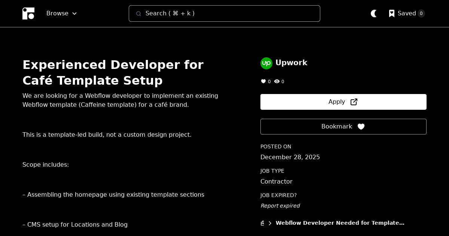
Task: Click inside the search input field
Action: [224, 13]
